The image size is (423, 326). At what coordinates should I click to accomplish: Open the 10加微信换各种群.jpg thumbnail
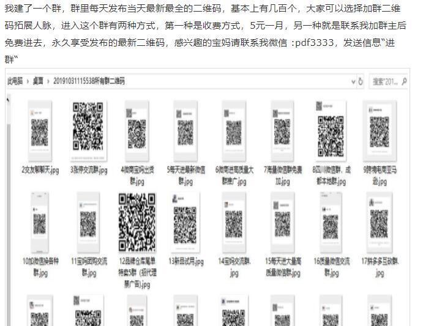tap(40, 222)
